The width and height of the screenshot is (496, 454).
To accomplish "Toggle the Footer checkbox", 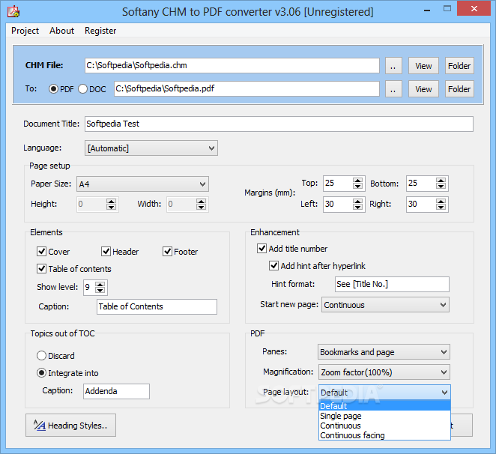I will (x=167, y=252).
